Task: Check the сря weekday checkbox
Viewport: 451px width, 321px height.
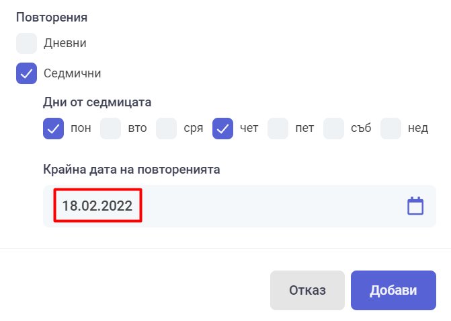Action: click(x=166, y=129)
